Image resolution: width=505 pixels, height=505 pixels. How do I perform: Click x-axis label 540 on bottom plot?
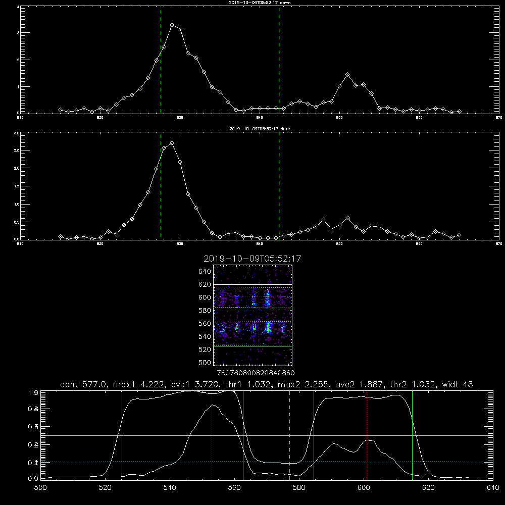170,488
